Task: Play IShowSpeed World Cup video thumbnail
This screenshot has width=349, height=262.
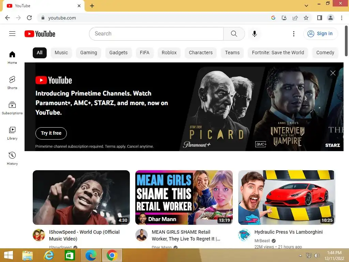Action: coord(81,198)
